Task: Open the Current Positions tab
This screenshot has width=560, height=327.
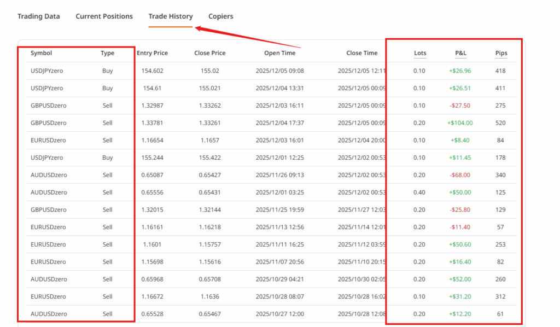Action: pos(104,16)
